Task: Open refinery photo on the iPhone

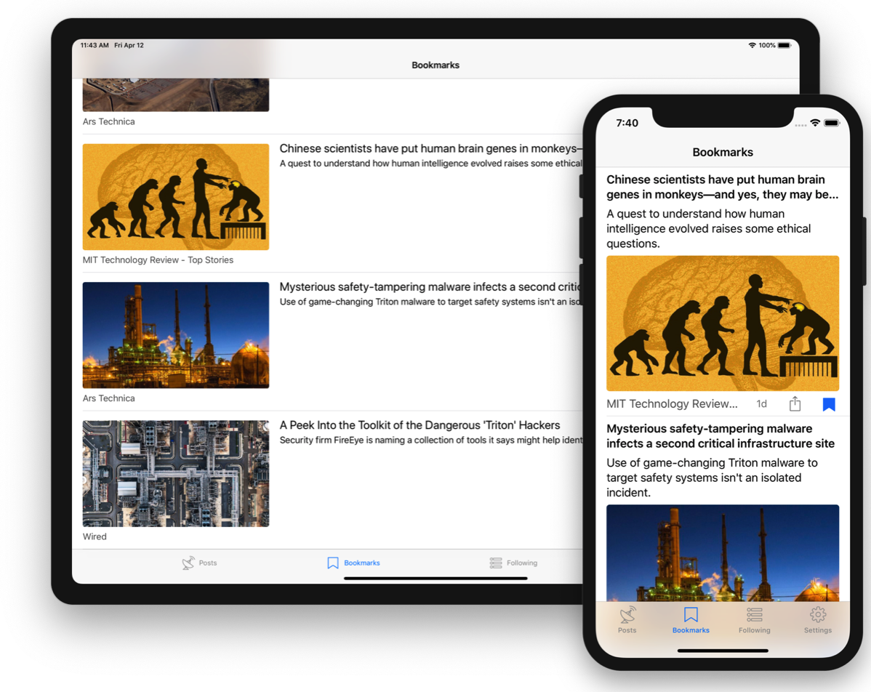Action: (723, 552)
